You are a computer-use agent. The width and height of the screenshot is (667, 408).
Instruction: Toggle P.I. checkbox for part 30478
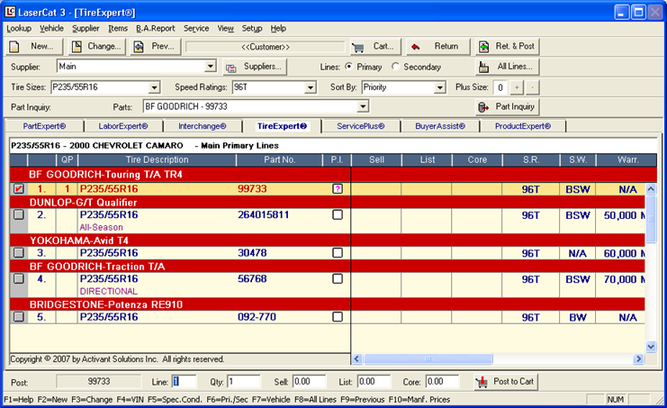[338, 253]
